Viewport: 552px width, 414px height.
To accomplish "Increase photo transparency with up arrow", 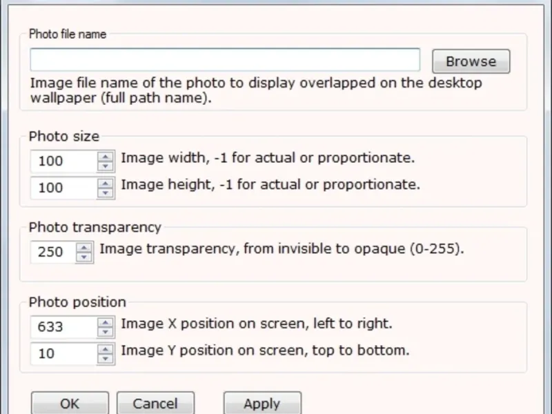I will pos(84,247).
